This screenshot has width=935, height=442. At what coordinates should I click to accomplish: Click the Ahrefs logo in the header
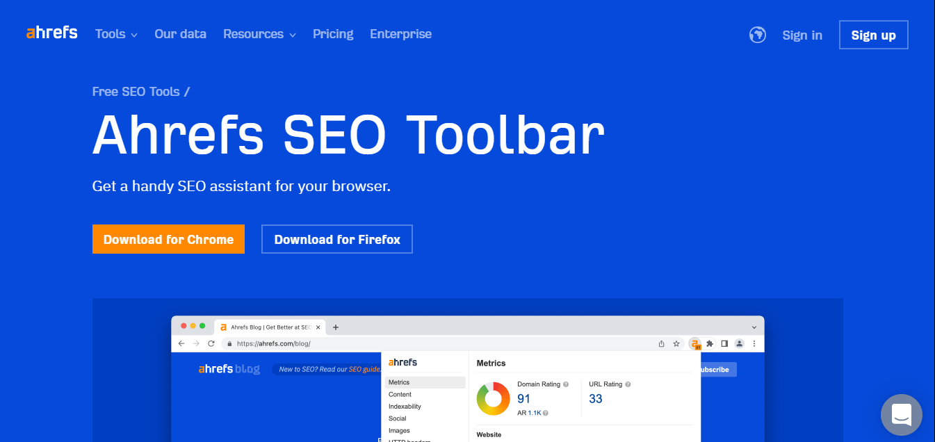click(x=51, y=33)
